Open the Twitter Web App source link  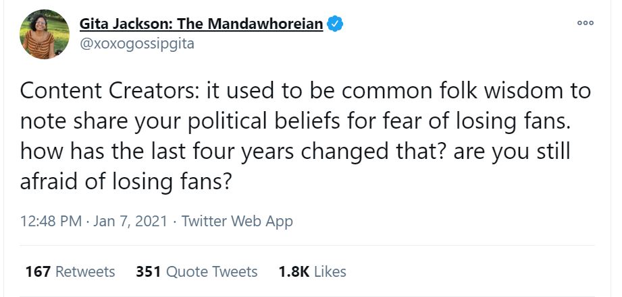(x=237, y=221)
